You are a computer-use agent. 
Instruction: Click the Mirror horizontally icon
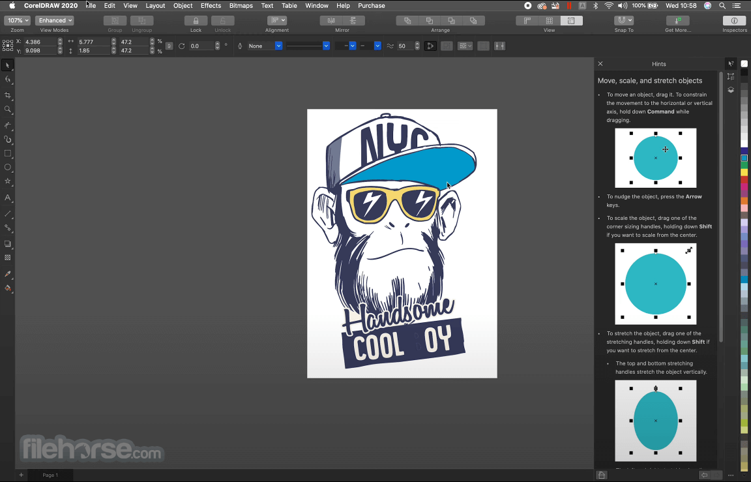pos(331,21)
